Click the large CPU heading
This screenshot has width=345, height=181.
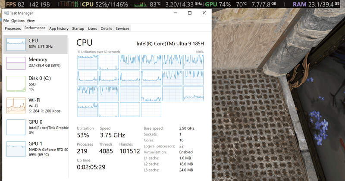click(84, 43)
